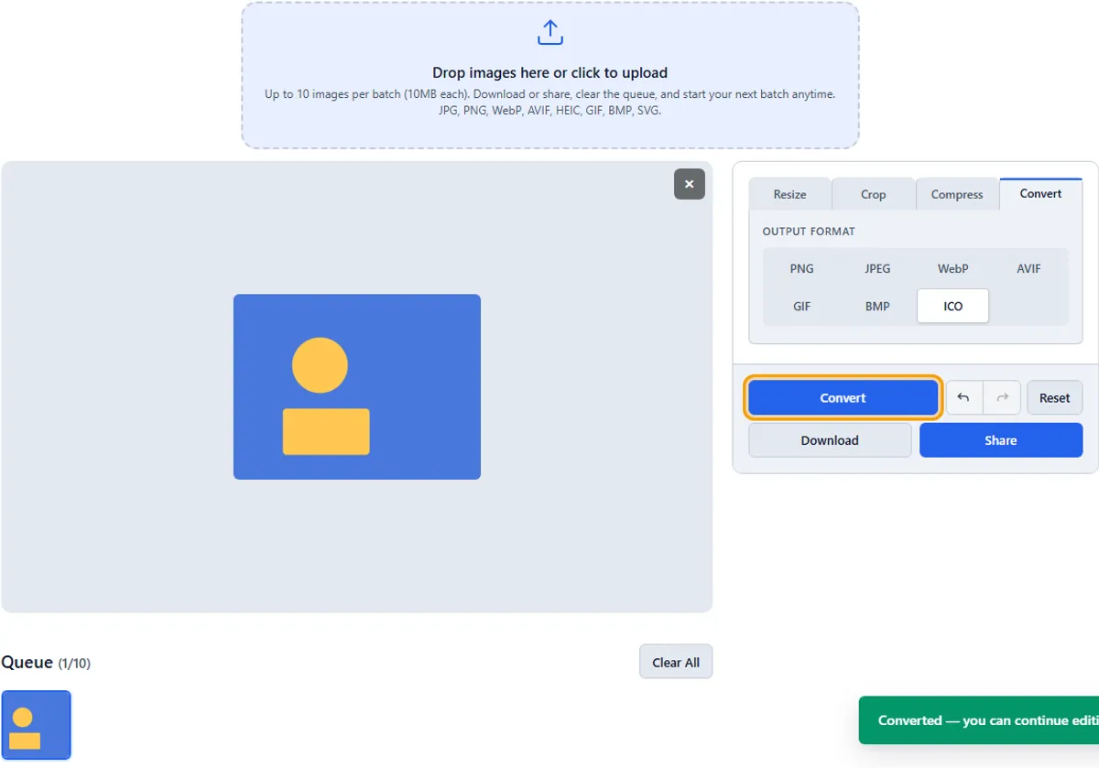
Task: Download the converted image
Action: click(830, 440)
